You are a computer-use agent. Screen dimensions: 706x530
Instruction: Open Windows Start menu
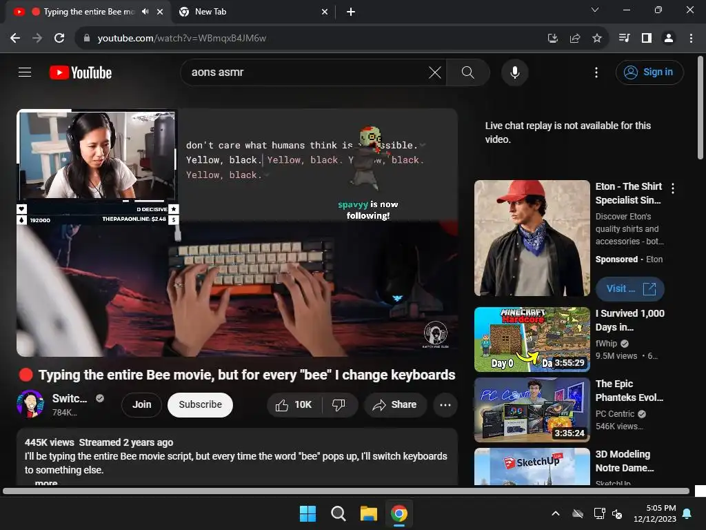pos(308,513)
